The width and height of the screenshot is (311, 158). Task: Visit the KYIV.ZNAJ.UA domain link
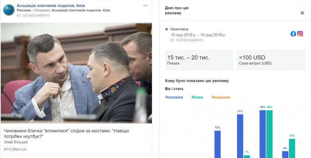pyautogui.click(x=15, y=149)
